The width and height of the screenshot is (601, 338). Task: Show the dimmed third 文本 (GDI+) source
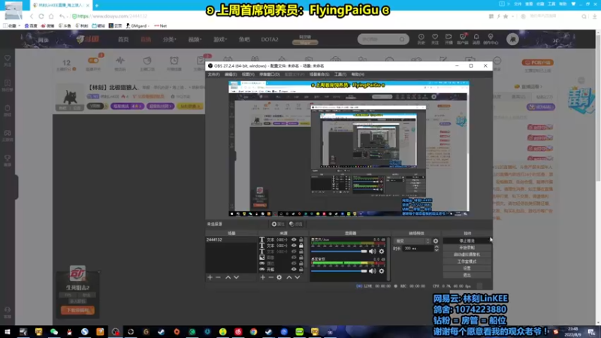pos(294,252)
